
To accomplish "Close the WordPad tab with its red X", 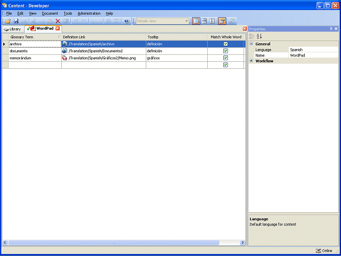I will [x=58, y=28].
